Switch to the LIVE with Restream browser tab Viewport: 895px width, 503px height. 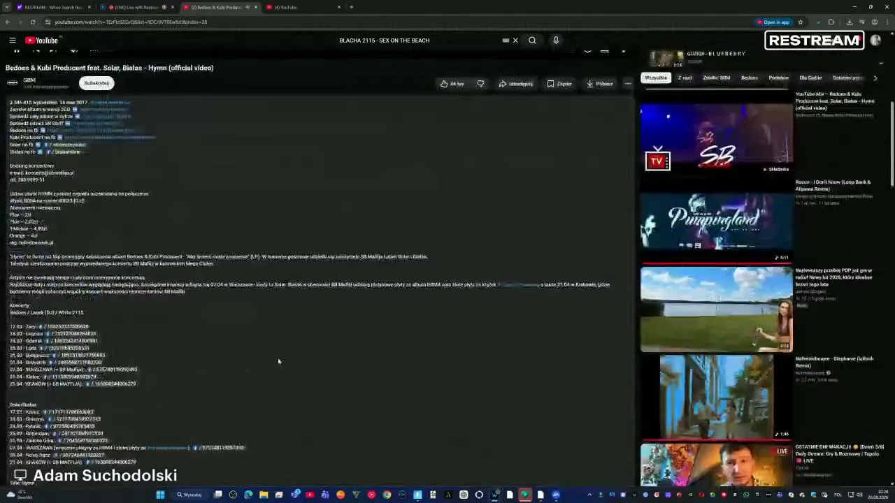pos(136,7)
